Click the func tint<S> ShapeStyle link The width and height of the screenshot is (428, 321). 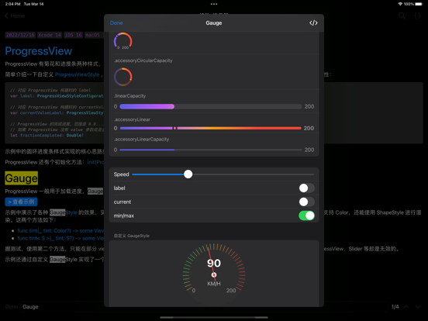click(60, 238)
